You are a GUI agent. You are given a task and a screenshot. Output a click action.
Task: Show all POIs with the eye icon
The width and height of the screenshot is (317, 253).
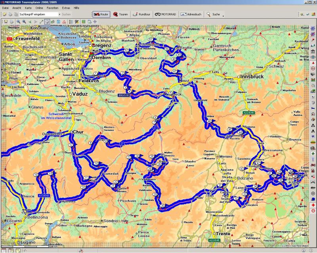pos(313,28)
